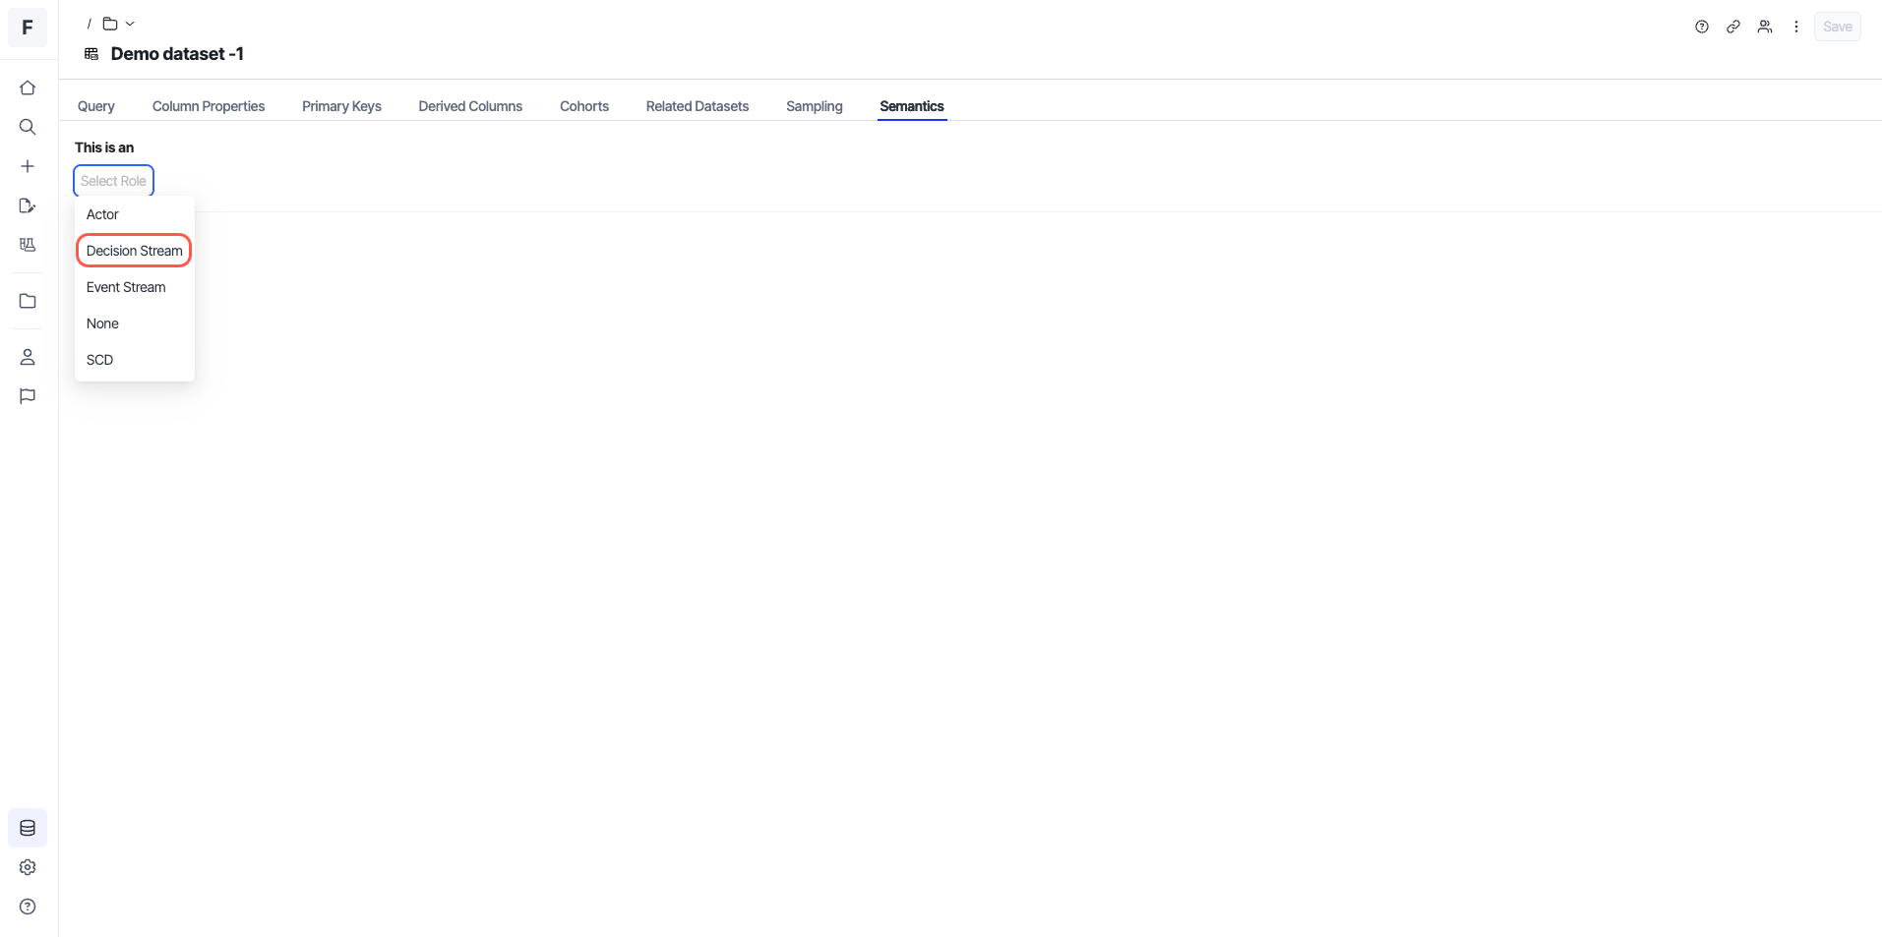
Task: Open Search from the sidebar
Action: (27, 127)
